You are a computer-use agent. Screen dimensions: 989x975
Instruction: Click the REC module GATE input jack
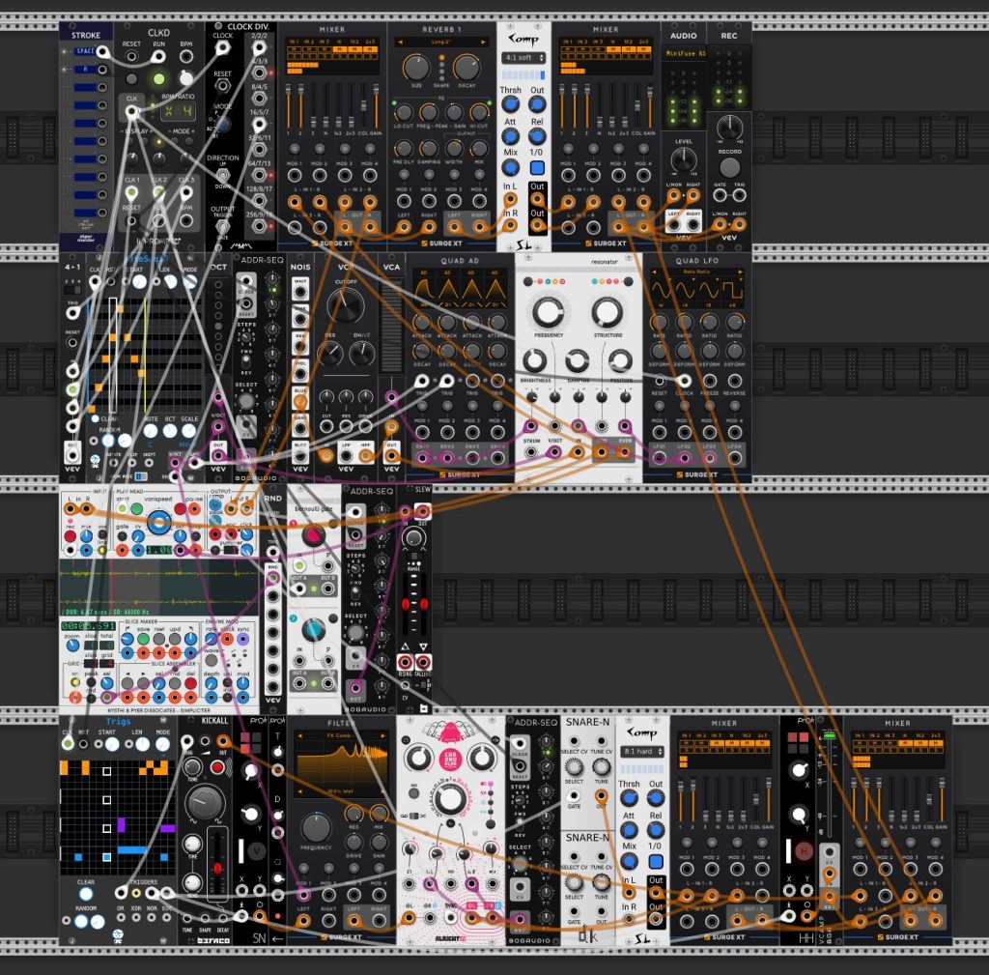click(720, 195)
